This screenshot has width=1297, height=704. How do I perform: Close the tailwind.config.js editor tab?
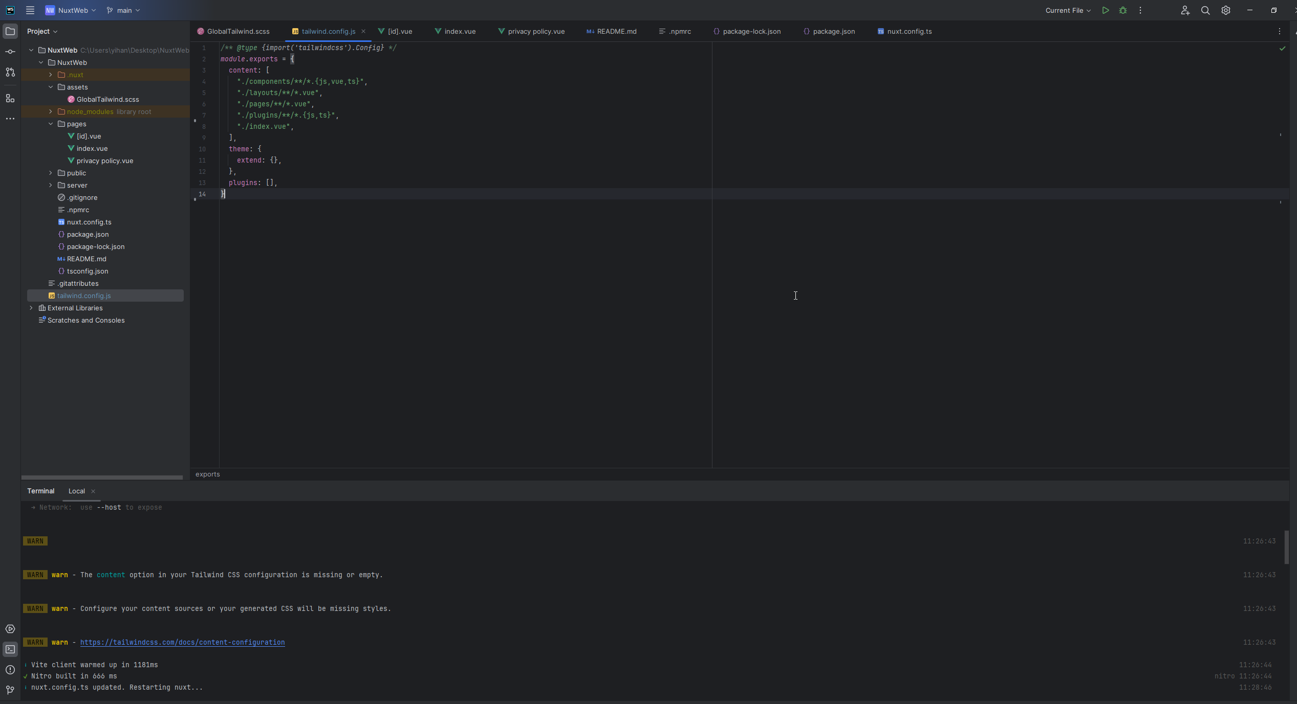[363, 31]
